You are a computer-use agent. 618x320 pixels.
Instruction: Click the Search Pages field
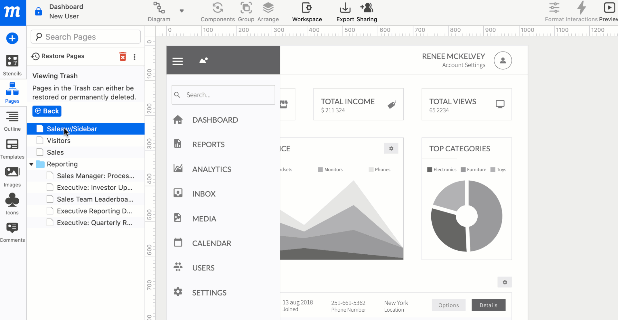pyautogui.click(x=86, y=37)
